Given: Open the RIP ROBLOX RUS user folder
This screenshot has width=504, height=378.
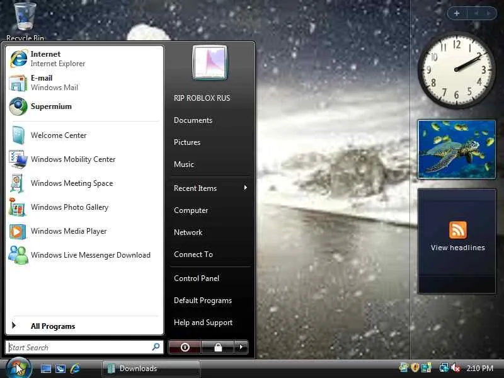Looking at the screenshot, I should [202, 98].
